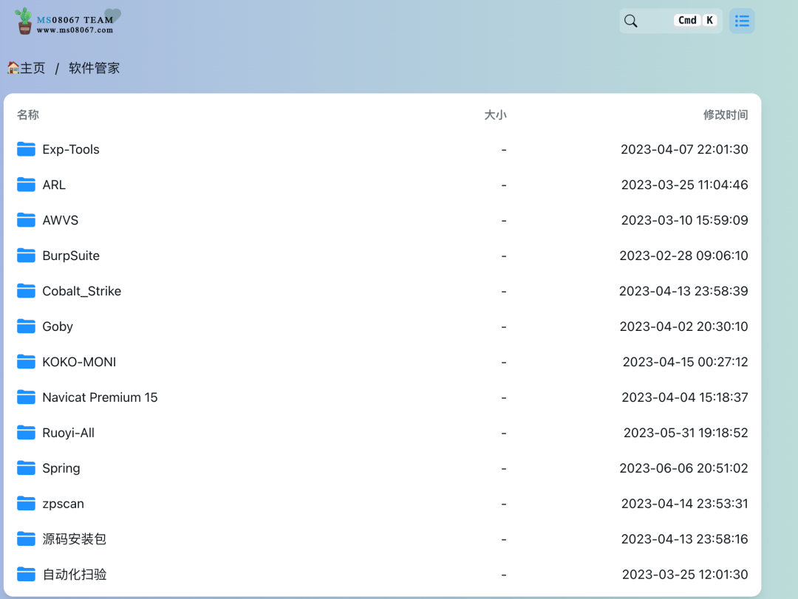Open the KOKO-MONI folder name
Screen dimensions: 798x599
pyautogui.click(x=79, y=362)
